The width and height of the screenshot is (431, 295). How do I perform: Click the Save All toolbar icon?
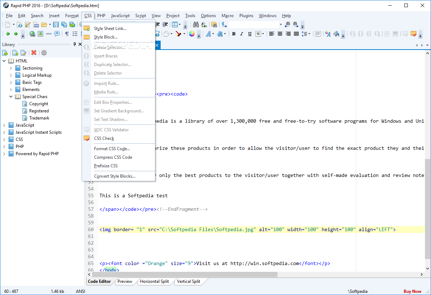pyautogui.click(x=64, y=25)
